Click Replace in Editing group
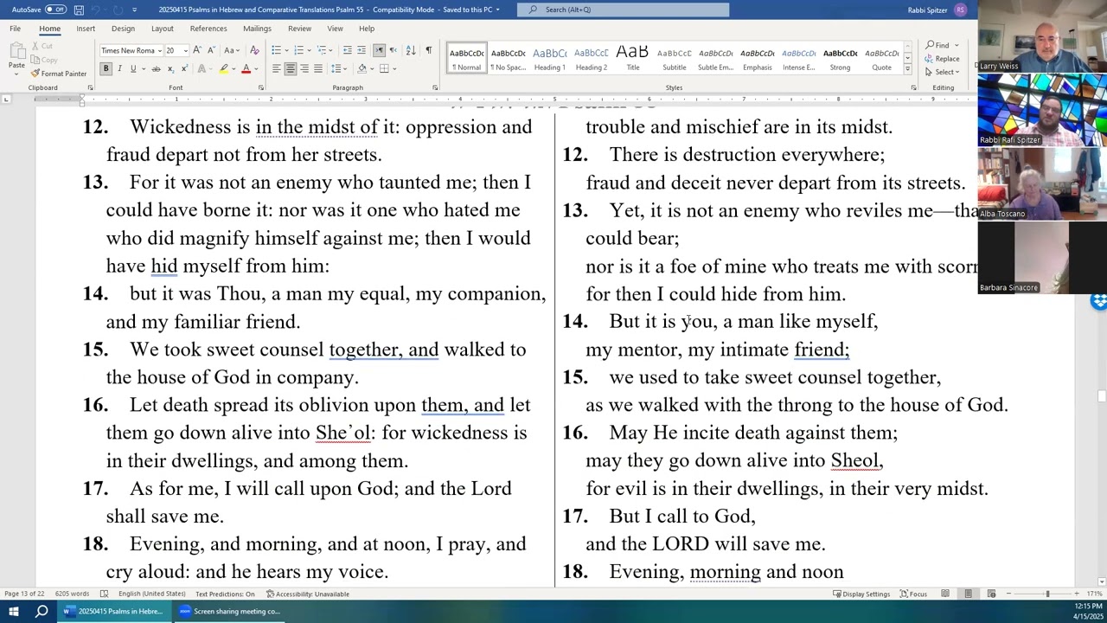The height and width of the screenshot is (623, 1107). tap(943, 59)
